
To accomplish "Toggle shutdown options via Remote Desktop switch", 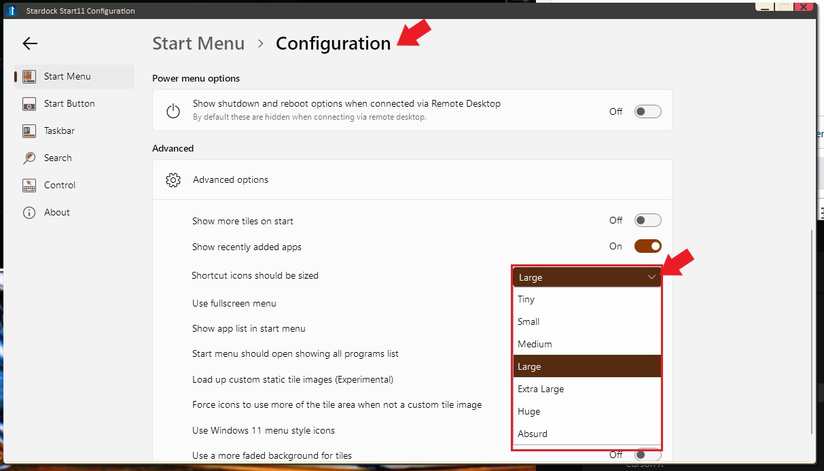I will pos(647,111).
